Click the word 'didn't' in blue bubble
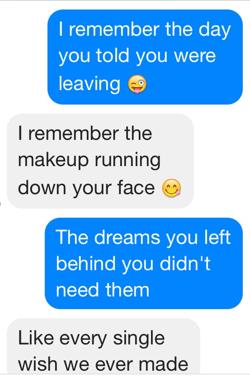This screenshot has width=250, height=377. (185, 263)
